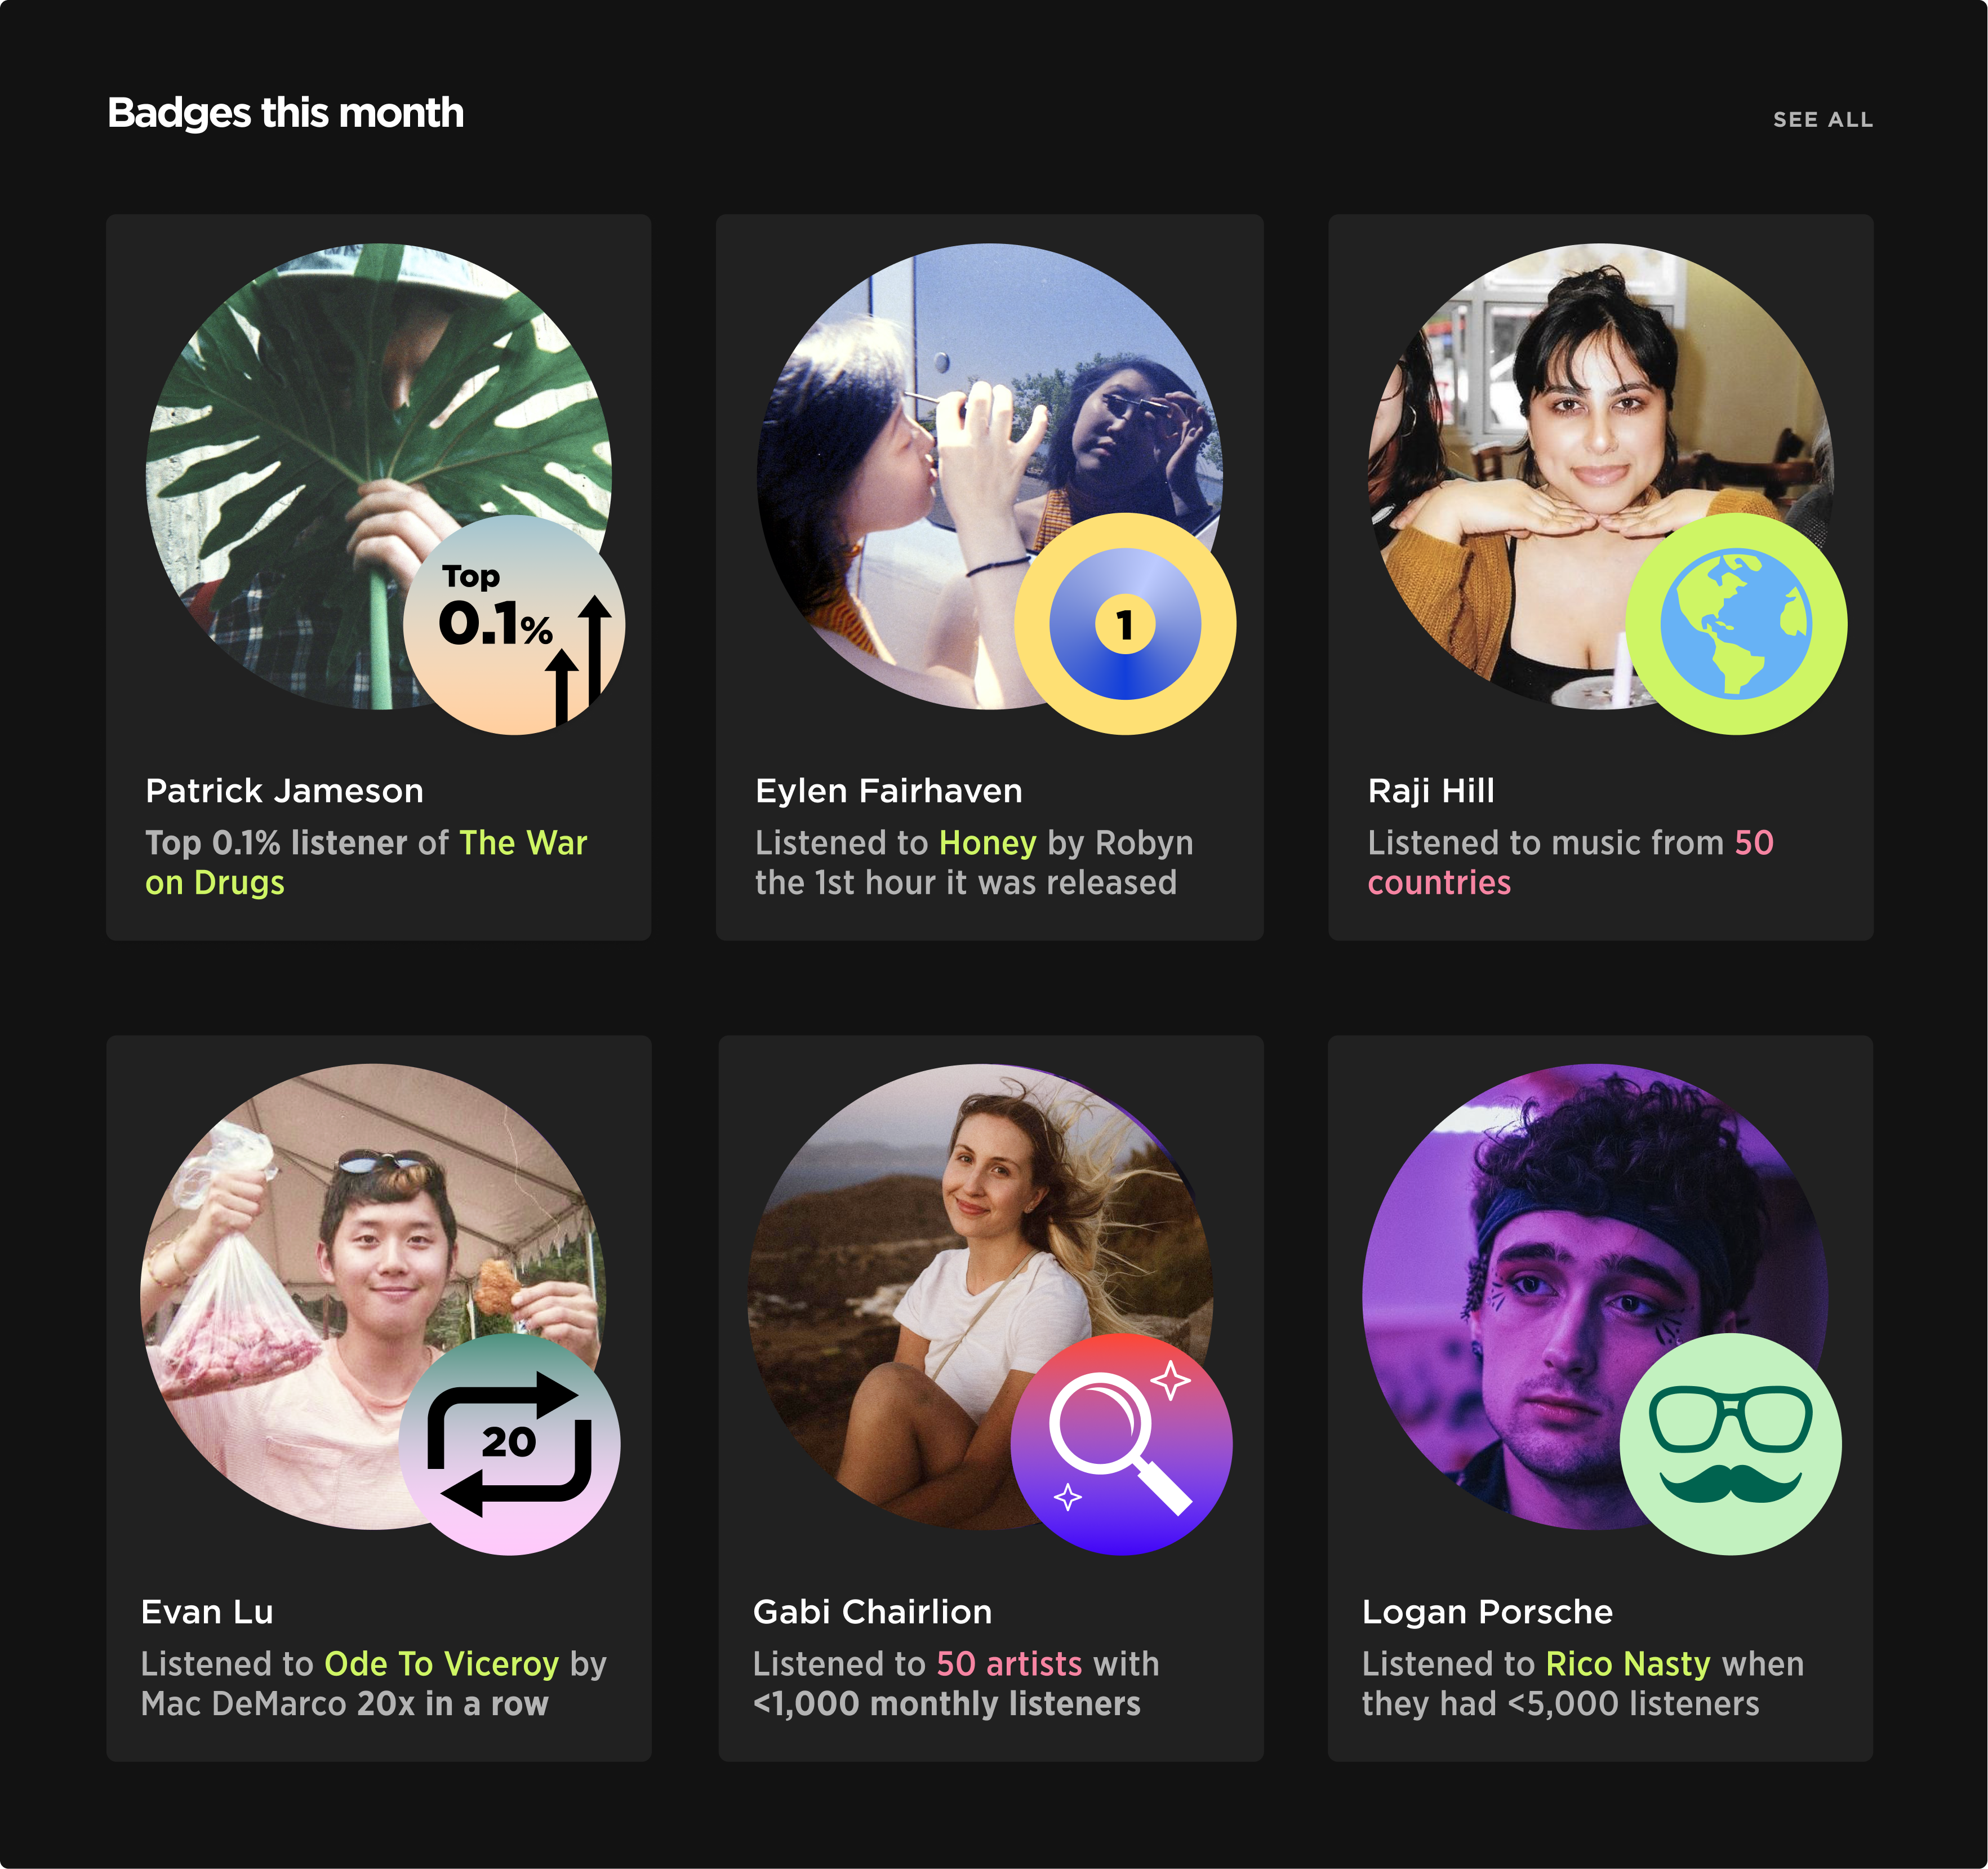
Task: Click the globe countries badge icon
Action: (x=1735, y=624)
